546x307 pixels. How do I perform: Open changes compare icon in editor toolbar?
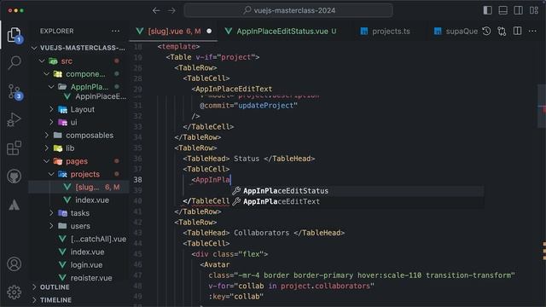pyautogui.click(x=502, y=31)
